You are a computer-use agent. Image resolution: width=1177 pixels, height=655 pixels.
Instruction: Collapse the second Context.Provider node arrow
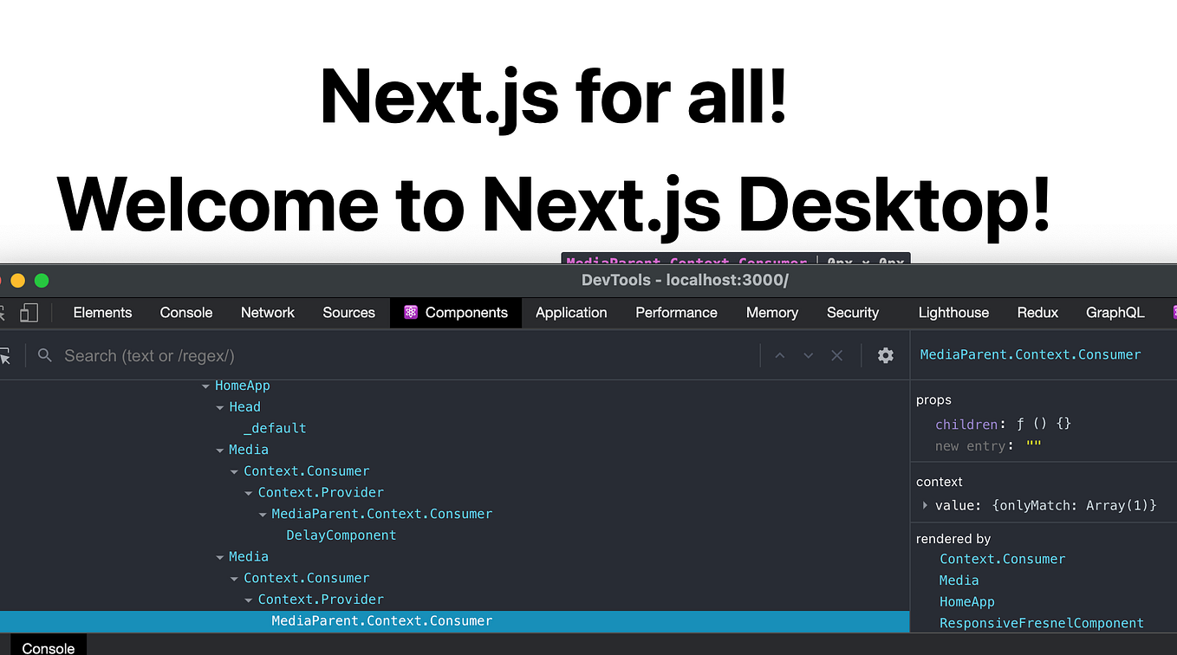249,600
